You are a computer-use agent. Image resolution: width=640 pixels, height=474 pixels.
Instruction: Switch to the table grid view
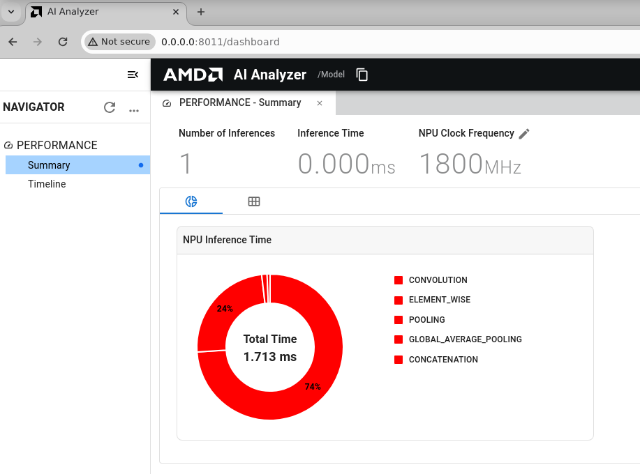tap(254, 201)
